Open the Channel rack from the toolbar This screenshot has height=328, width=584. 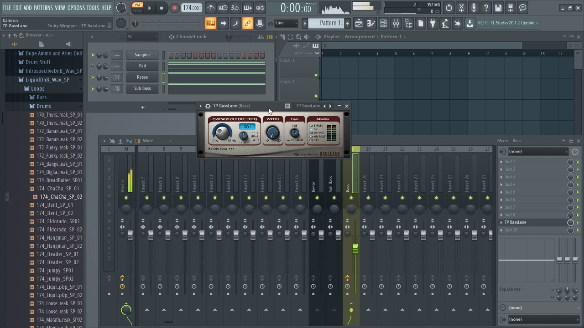pyautogui.click(x=384, y=23)
